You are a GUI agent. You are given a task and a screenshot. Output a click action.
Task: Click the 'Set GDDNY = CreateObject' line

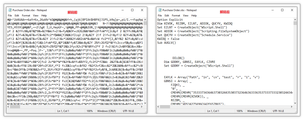[199, 66]
